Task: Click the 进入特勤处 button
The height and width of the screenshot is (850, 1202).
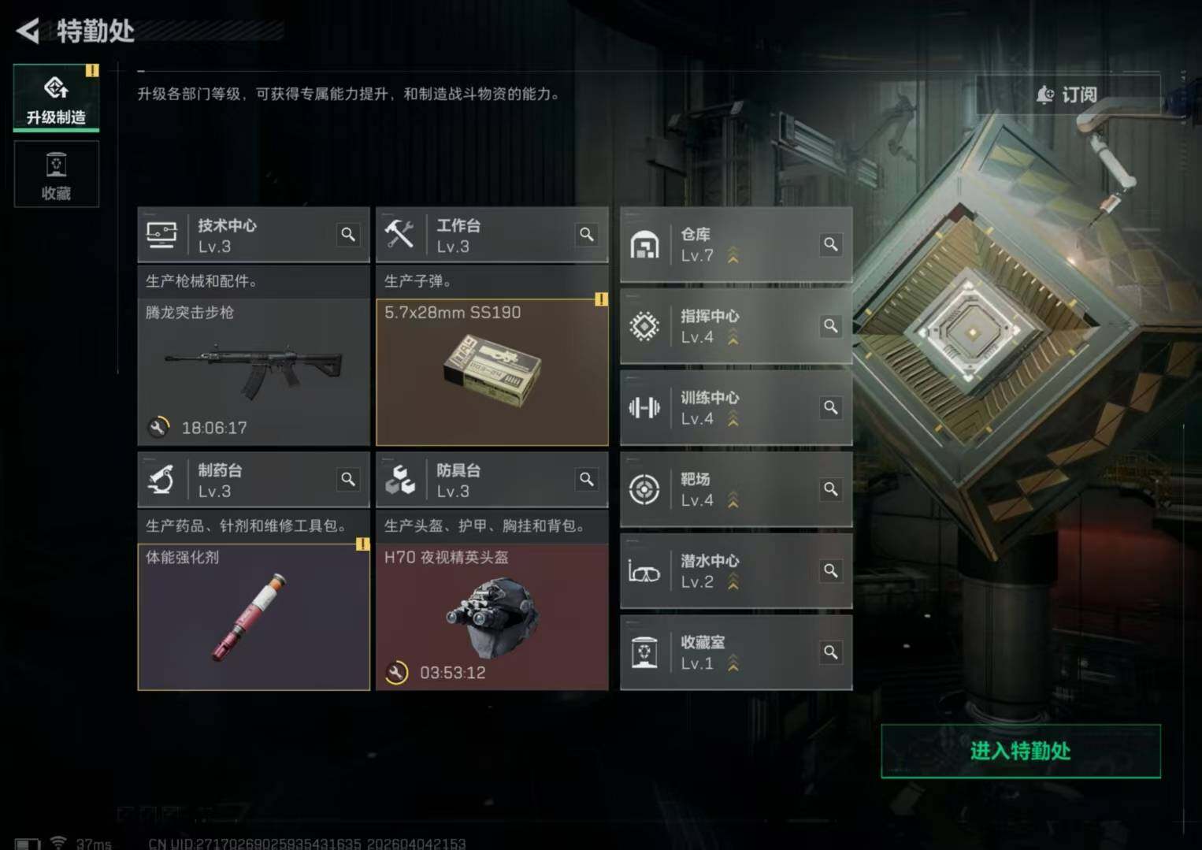Action: pyautogui.click(x=1021, y=751)
